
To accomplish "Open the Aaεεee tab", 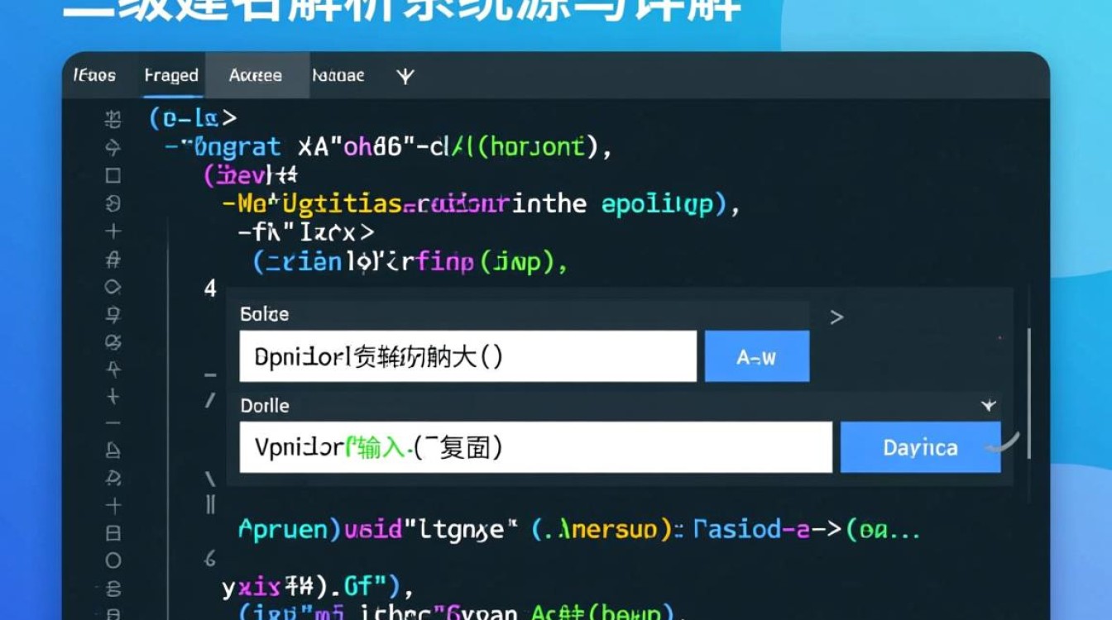I will click(x=256, y=76).
